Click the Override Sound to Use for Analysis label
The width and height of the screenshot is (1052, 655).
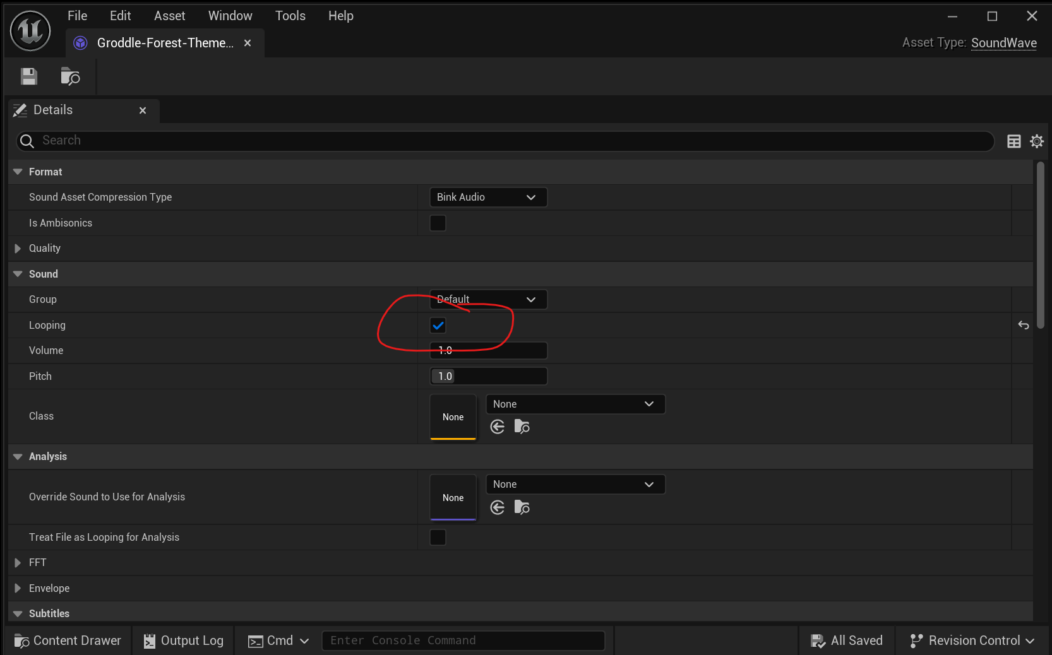click(107, 497)
